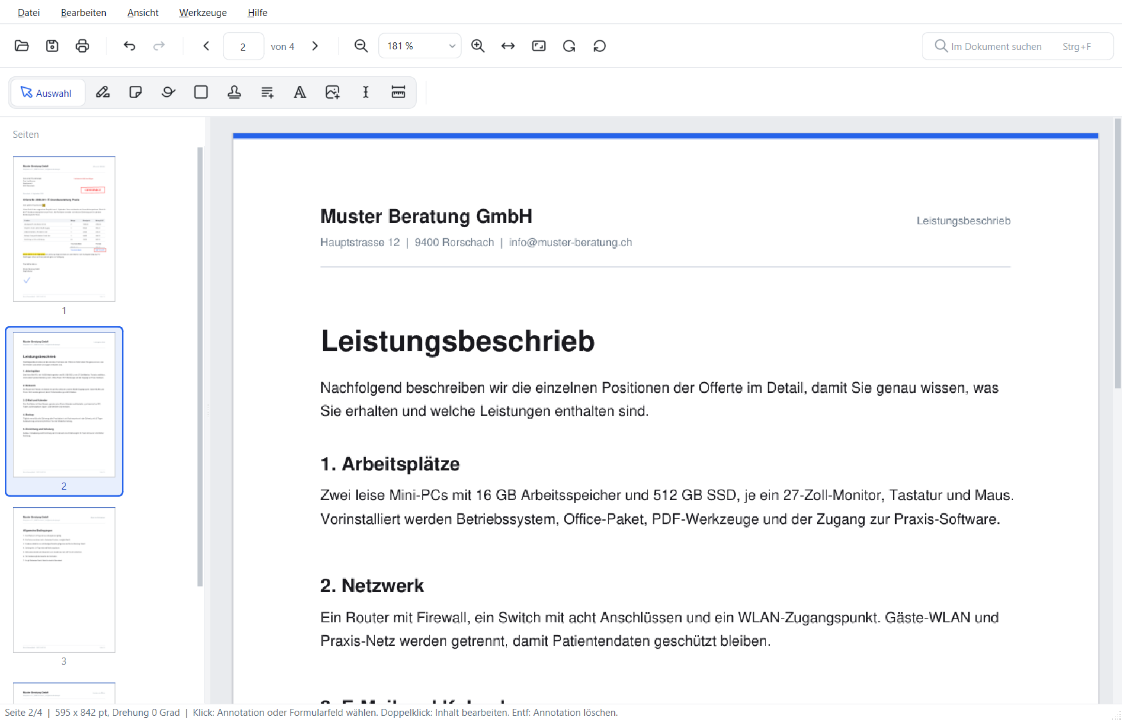Open the Ansicht menu
Screen dimensions: 1122x721
tap(143, 12)
